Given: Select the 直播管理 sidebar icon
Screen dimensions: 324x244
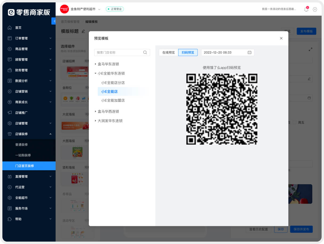Looking at the screenshot, I should coord(10,176).
